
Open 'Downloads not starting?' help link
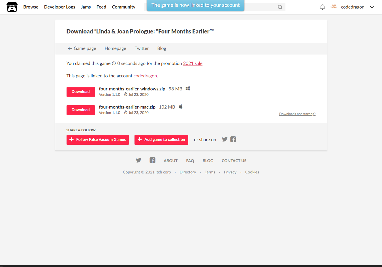point(297,114)
